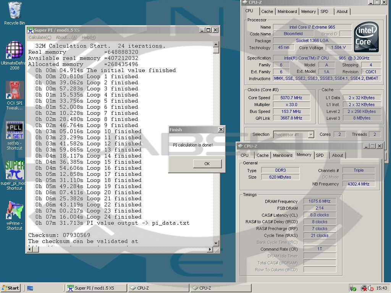Switch to Mainboard tab in upper CPU-Z
The image size is (391, 293).
click(287, 11)
